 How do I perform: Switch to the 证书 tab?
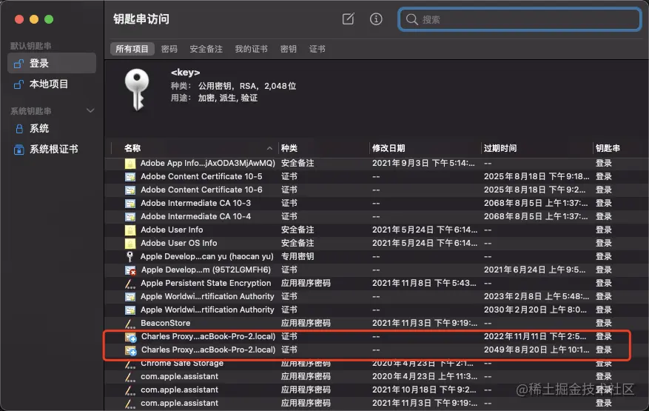pos(317,49)
